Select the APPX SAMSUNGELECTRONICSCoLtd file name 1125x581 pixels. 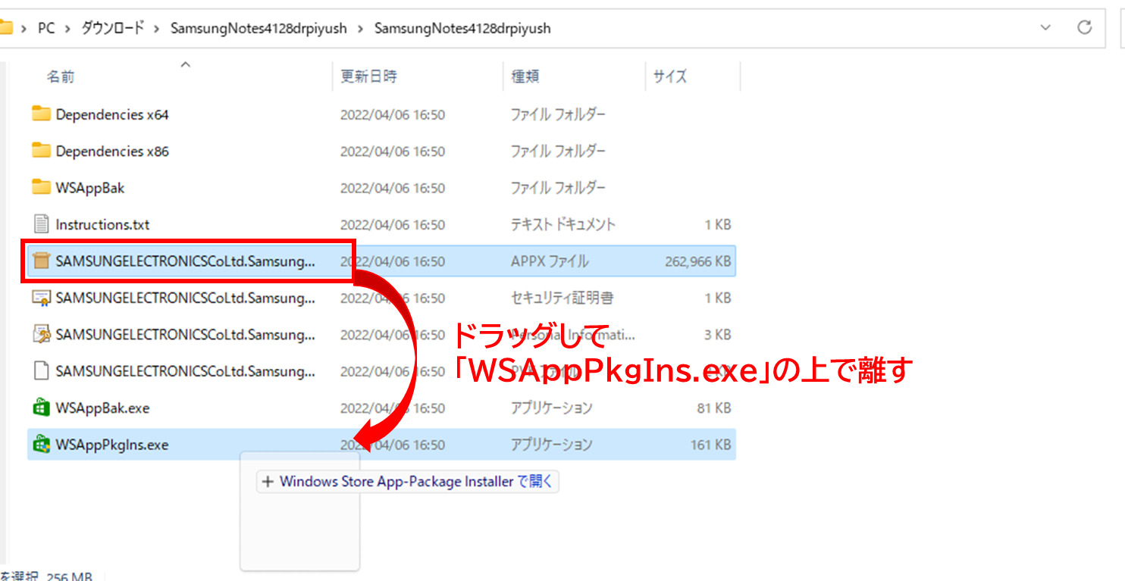tap(186, 261)
